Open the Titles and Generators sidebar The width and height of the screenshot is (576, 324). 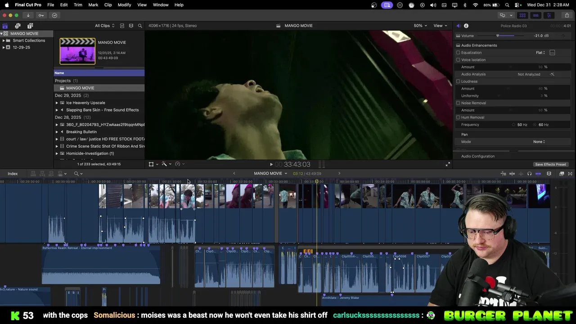coord(30,26)
